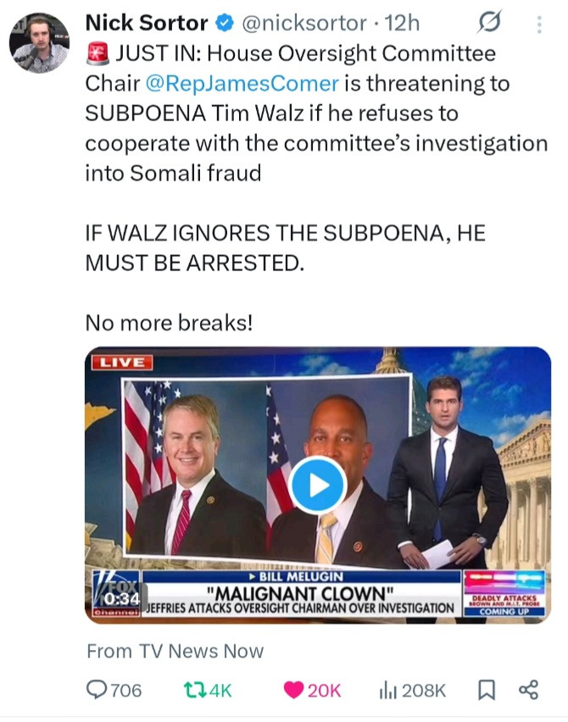Viewport: 568px width, 722px height.
Task: Unlike the post via the pink heart
Action: pyautogui.click(x=293, y=690)
